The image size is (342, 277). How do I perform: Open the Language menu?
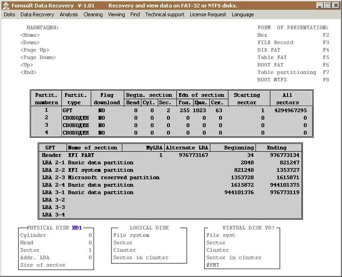(243, 14)
